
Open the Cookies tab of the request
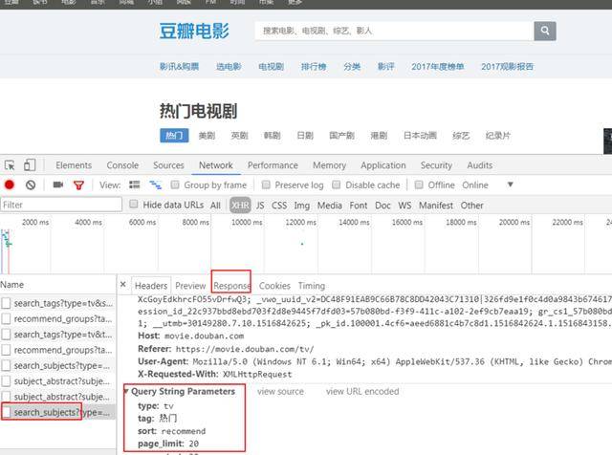tap(274, 286)
